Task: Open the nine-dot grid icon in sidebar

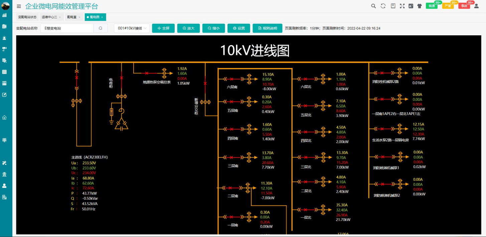Action: [x=4, y=140]
